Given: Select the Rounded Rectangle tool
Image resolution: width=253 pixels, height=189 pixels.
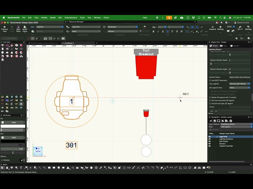Looking at the screenshot, I should click(x=54, y=168).
